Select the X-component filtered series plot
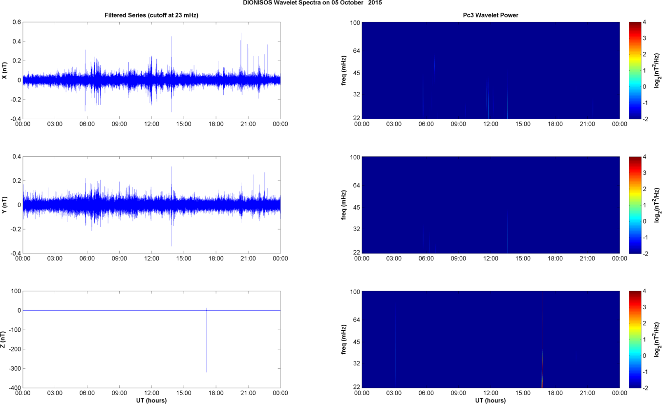Image resolution: width=662 pixels, height=404 pixels. pos(151,70)
